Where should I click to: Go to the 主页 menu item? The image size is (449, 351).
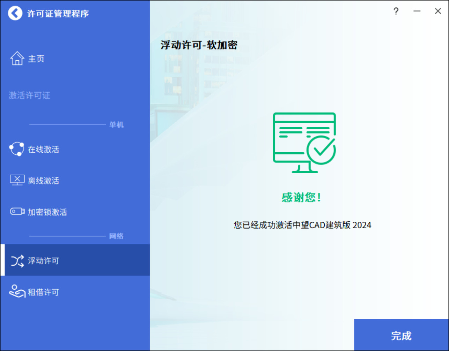tap(36, 59)
